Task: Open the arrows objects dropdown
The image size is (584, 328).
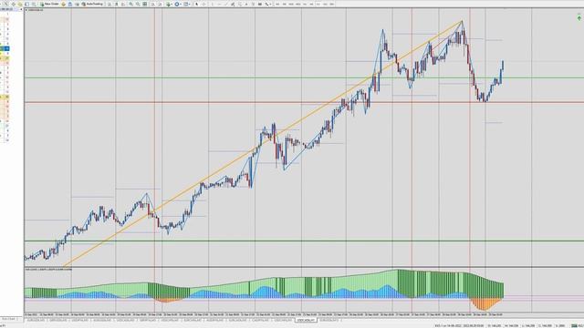Action: pyautogui.click(x=267, y=4)
